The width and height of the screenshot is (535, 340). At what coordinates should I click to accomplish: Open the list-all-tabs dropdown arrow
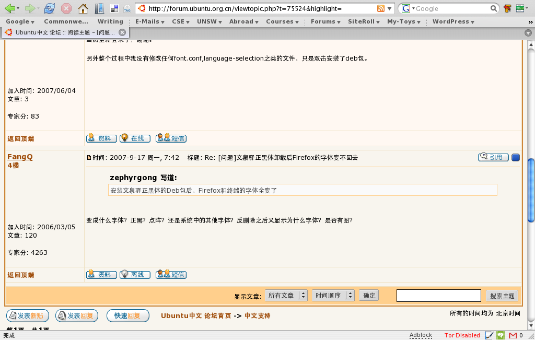tap(528, 33)
